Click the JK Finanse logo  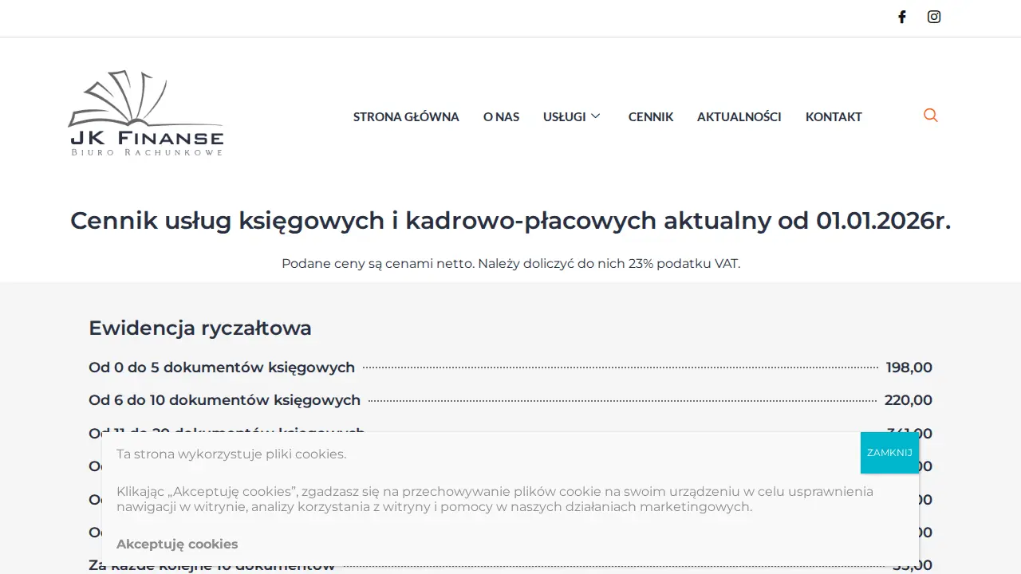(146, 113)
